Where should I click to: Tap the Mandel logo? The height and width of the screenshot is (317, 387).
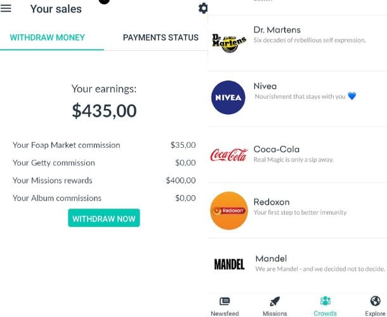(229, 264)
